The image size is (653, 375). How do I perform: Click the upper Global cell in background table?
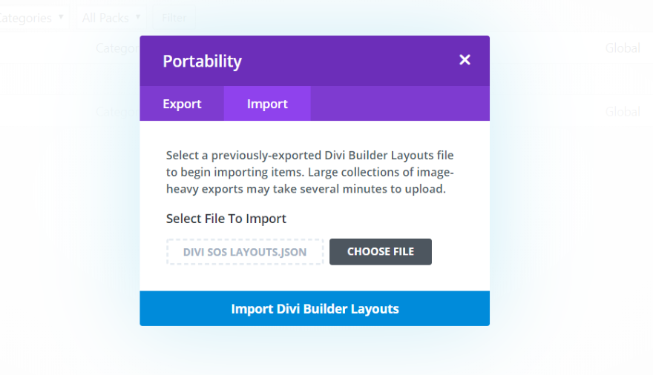point(622,48)
